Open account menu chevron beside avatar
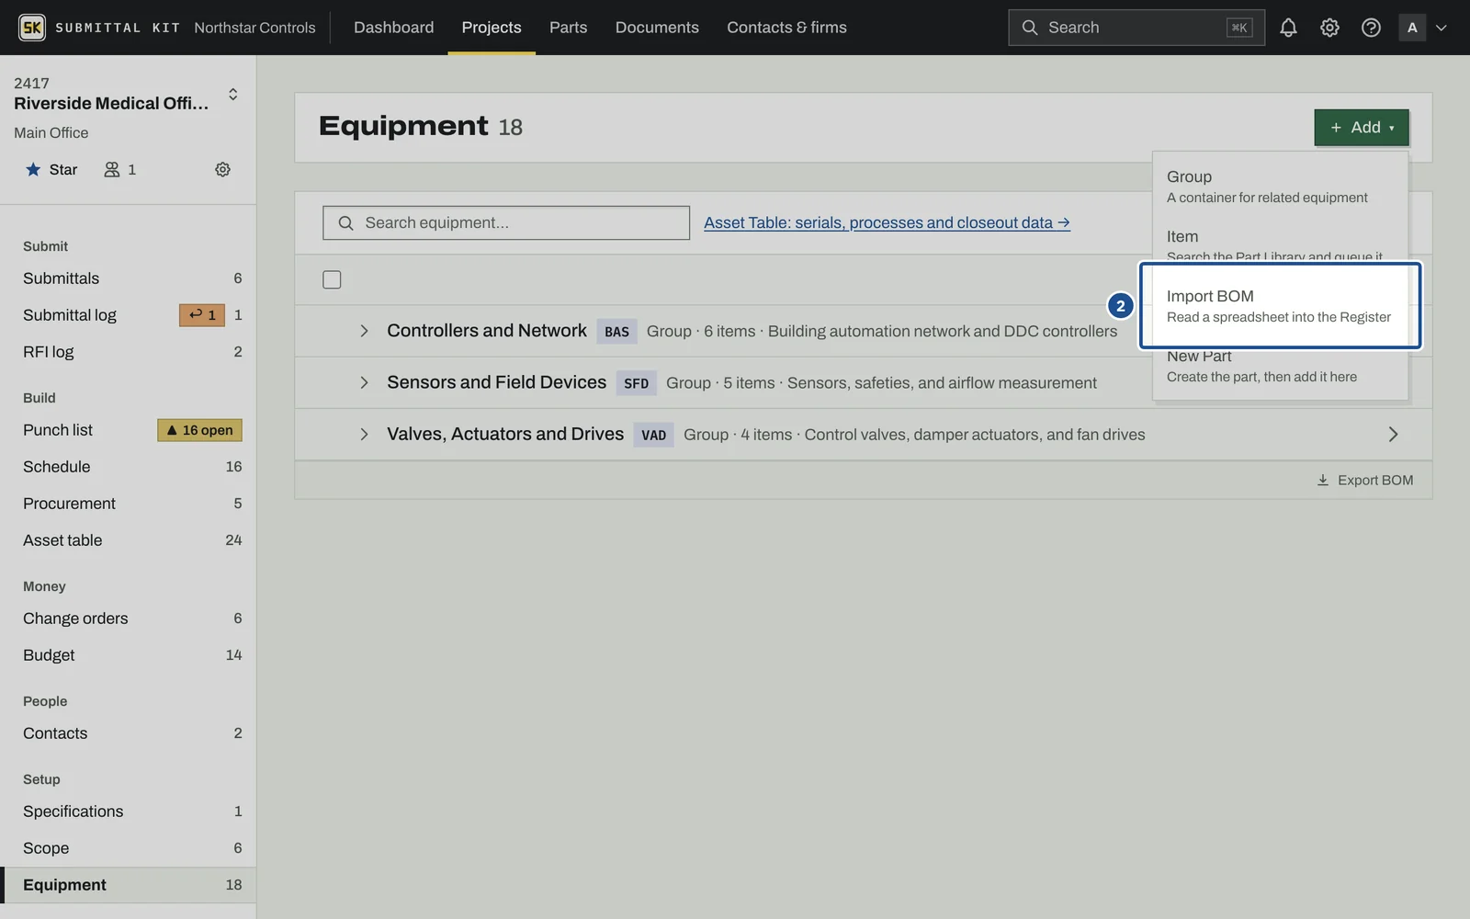Viewport: 1470px width, 919px height. click(x=1442, y=28)
